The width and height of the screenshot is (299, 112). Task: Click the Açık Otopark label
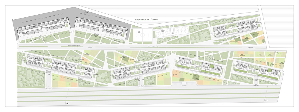point(184,86)
